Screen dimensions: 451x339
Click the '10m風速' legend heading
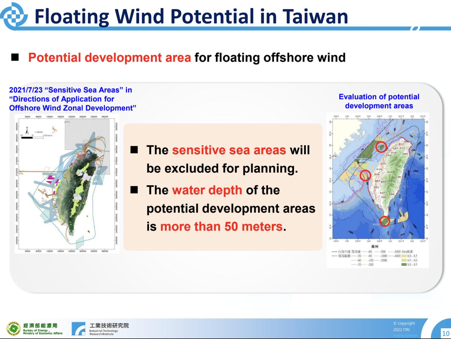pos(407,251)
